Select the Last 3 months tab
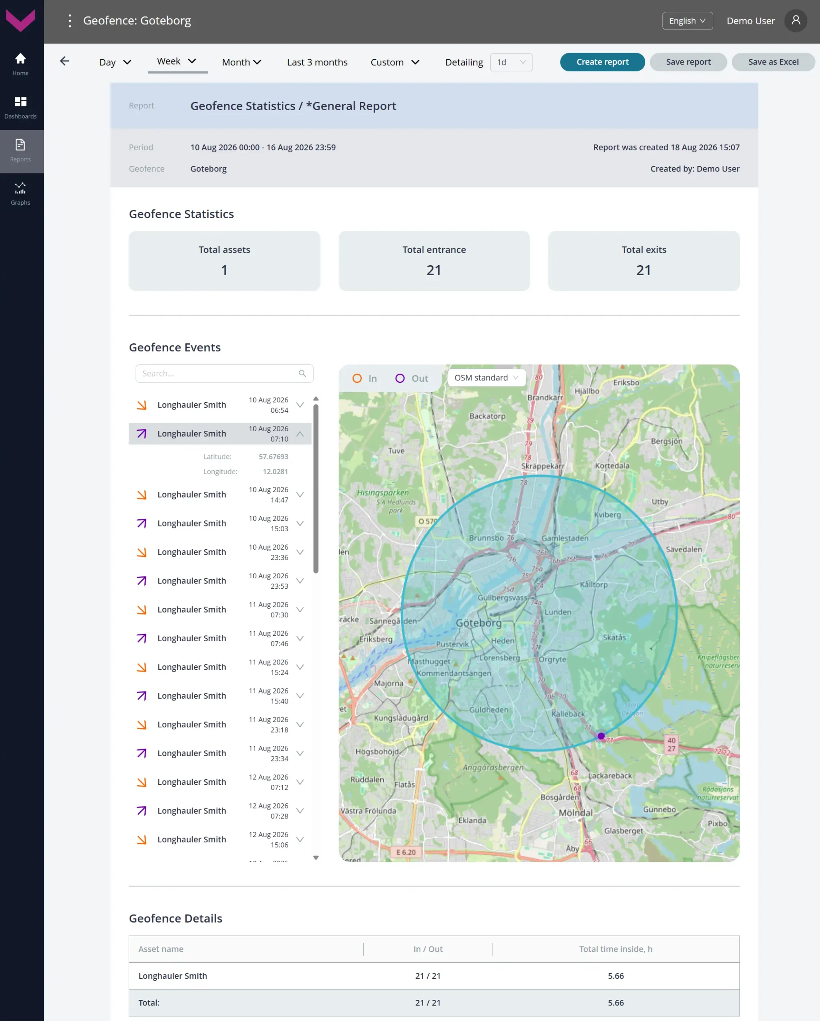 (x=317, y=62)
